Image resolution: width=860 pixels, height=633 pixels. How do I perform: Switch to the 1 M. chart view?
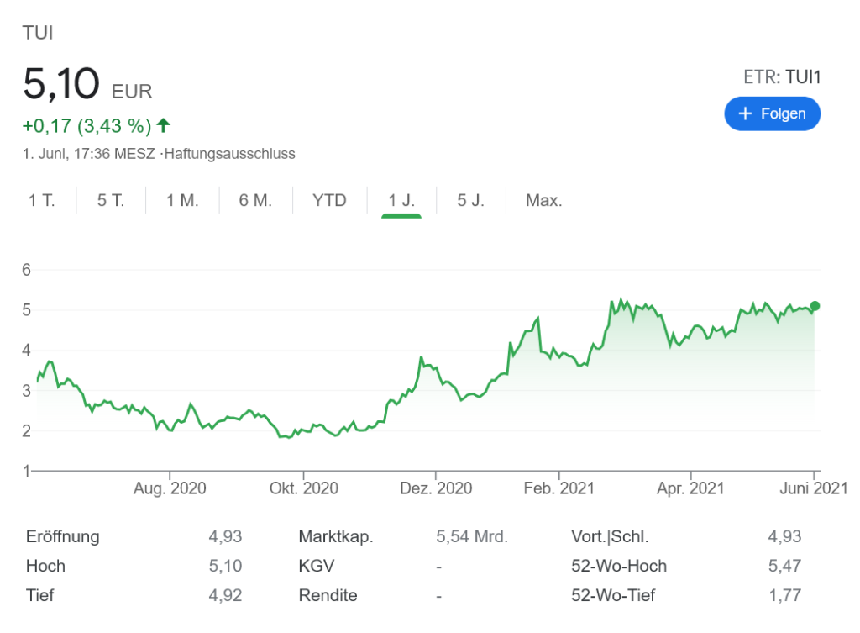[181, 200]
